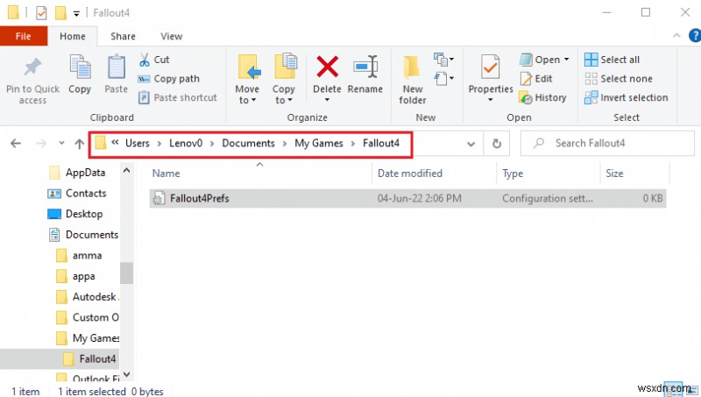The height and width of the screenshot is (397, 701).
Task: Click Copy path in Clipboard group
Action: pyautogui.click(x=168, y=79)
